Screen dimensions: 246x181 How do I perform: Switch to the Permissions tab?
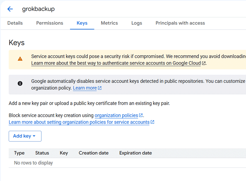point(50,23)
